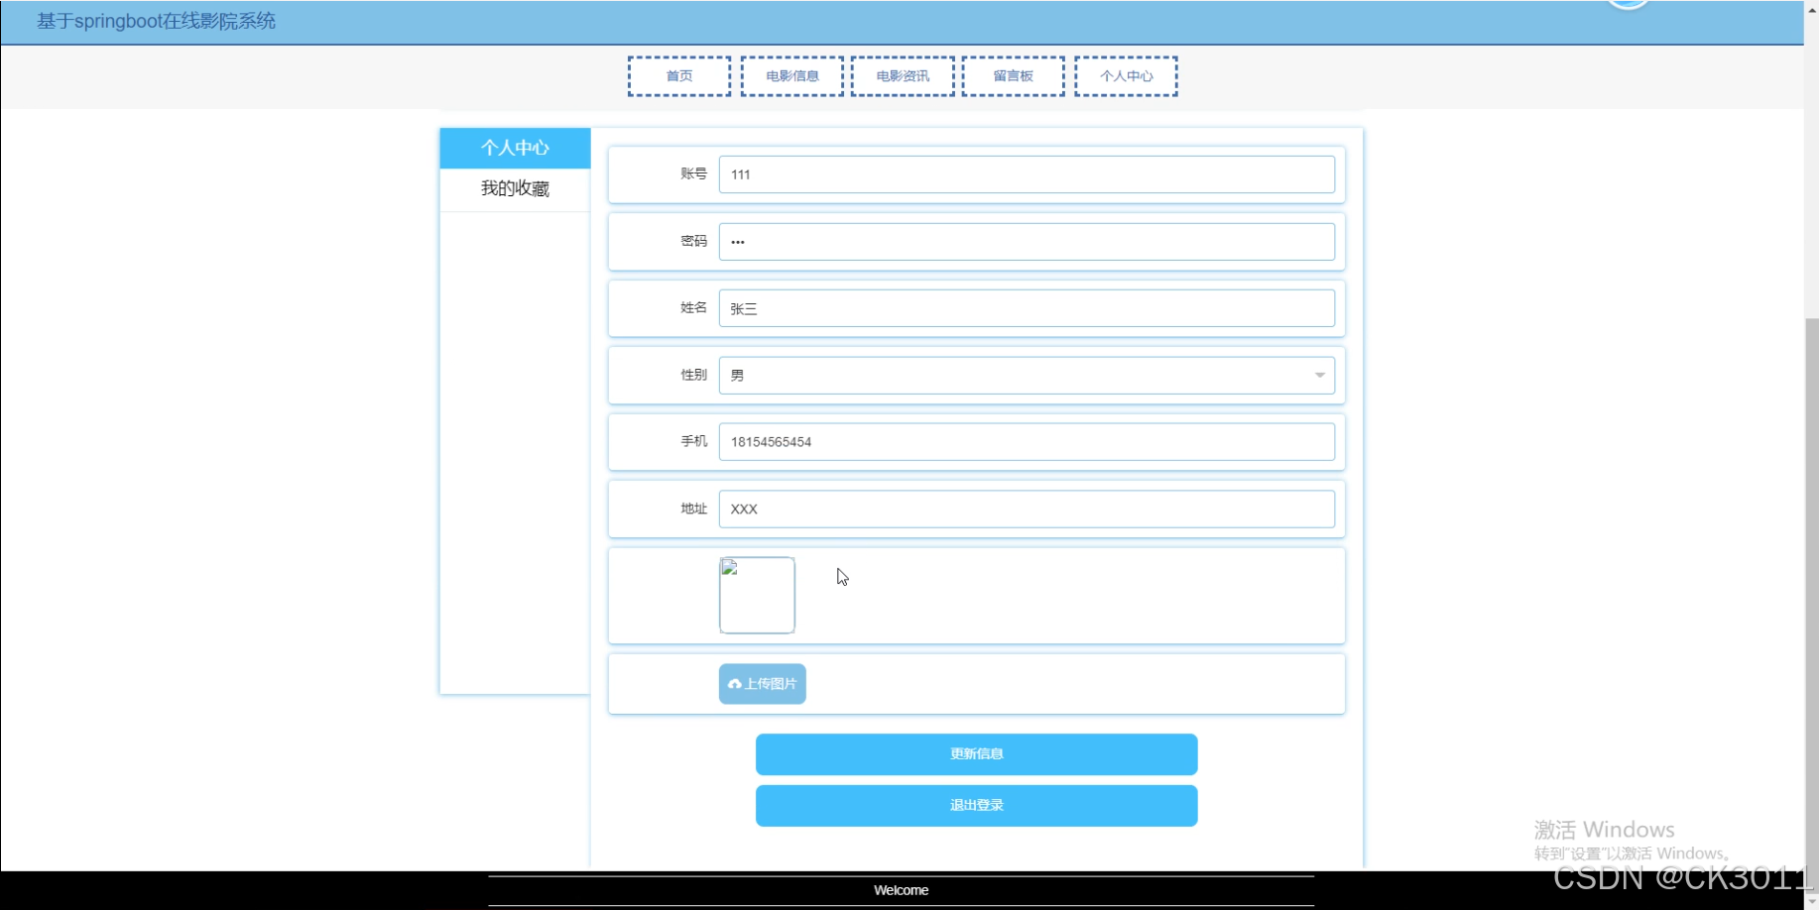The image size is (1819, 910).
Task: Click the 姓名 field containing 张三
Action: point(1027,308)
